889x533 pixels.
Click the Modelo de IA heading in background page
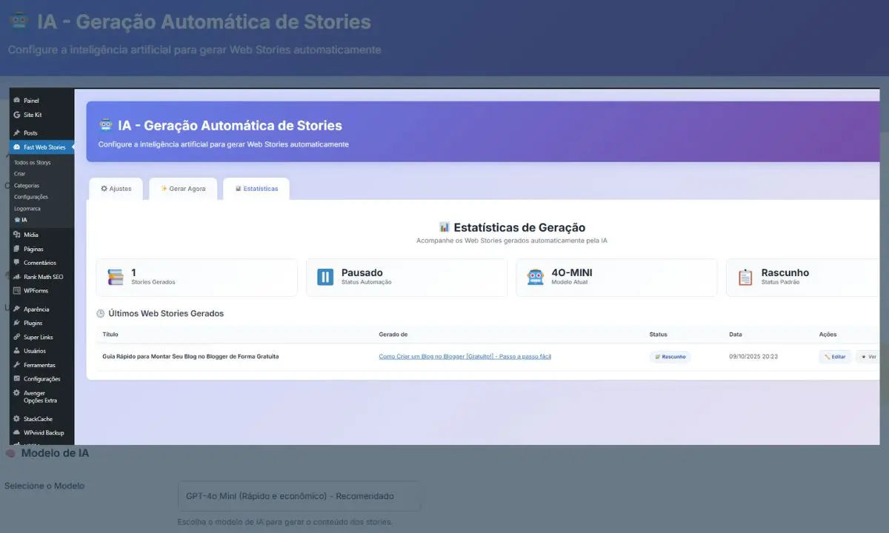(55, 453)
